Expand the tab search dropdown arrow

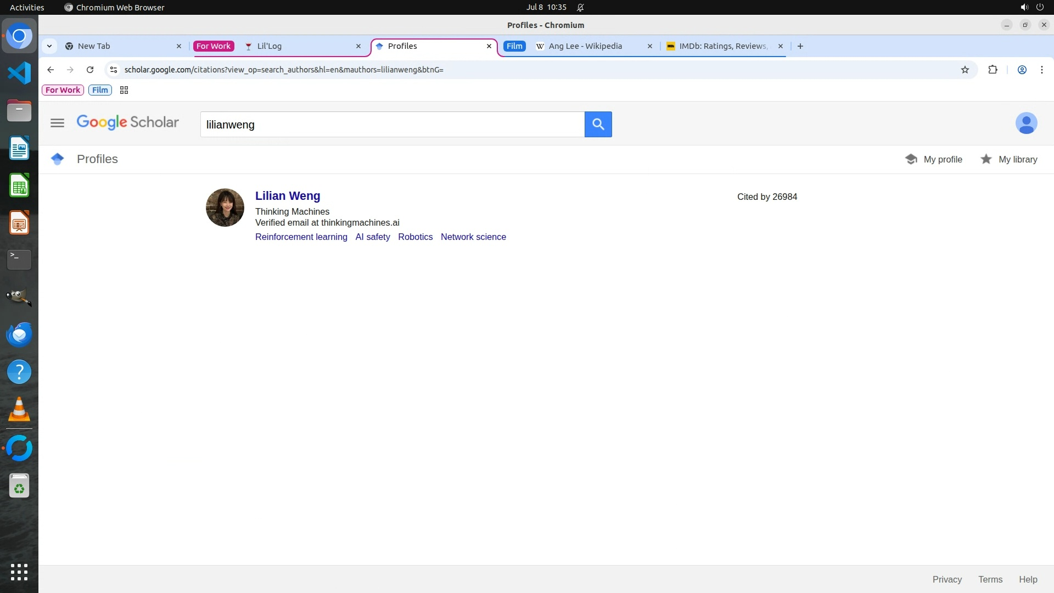(49, 46)
